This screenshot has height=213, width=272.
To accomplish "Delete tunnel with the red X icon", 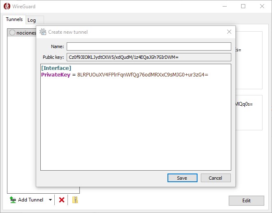I will click(62, 200).
